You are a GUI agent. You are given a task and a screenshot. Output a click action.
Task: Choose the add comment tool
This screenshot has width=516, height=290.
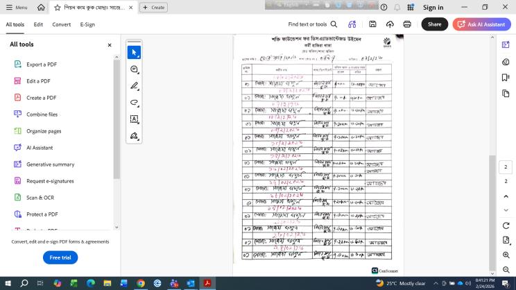coord(135,69)
